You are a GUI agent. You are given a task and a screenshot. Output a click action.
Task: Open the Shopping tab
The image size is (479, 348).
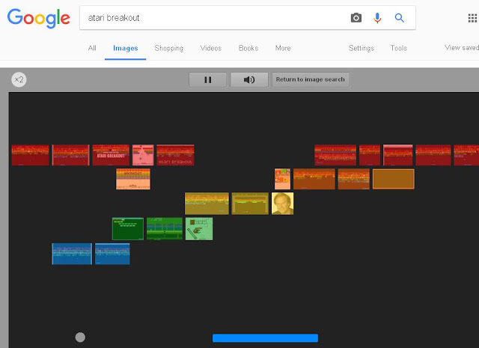pyautogui.click(x=169, y=49)
